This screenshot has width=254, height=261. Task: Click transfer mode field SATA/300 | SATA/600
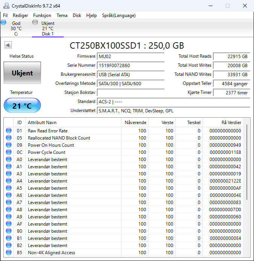click(x=130, y=83)
